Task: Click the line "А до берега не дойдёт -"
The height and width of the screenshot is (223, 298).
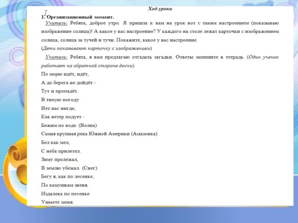Action: point(69,83)
